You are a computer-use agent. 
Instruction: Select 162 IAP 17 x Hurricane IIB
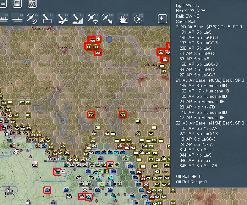204,91
